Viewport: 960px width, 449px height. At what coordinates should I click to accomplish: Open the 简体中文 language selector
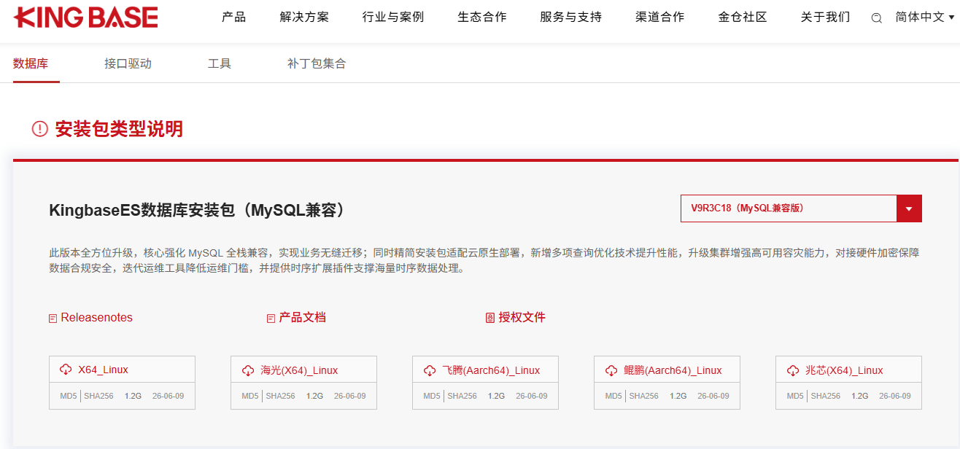(924, 17)
